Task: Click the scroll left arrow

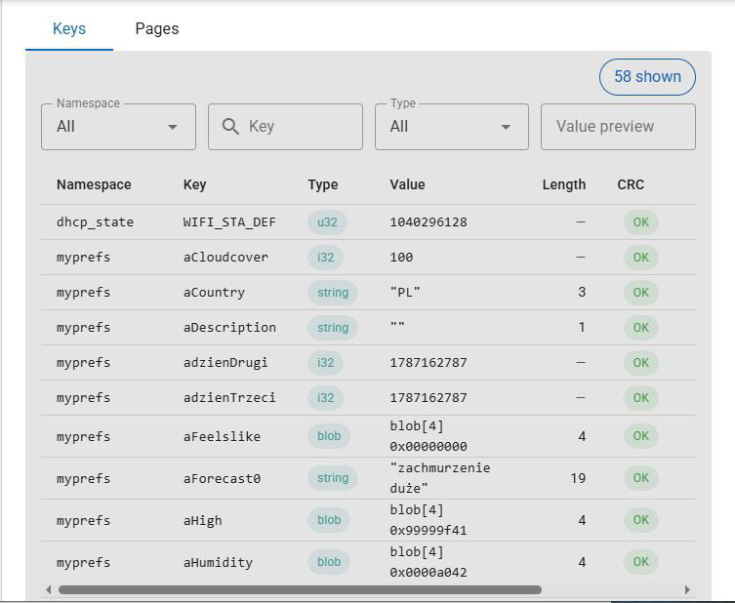Action: [48, 590]
